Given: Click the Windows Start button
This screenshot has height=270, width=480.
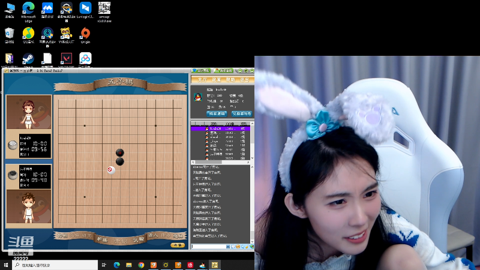Looking at the screenshot, I should (6, 265).
